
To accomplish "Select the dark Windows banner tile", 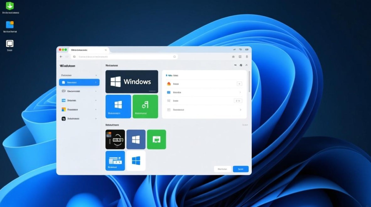I will tap(132, 81).
